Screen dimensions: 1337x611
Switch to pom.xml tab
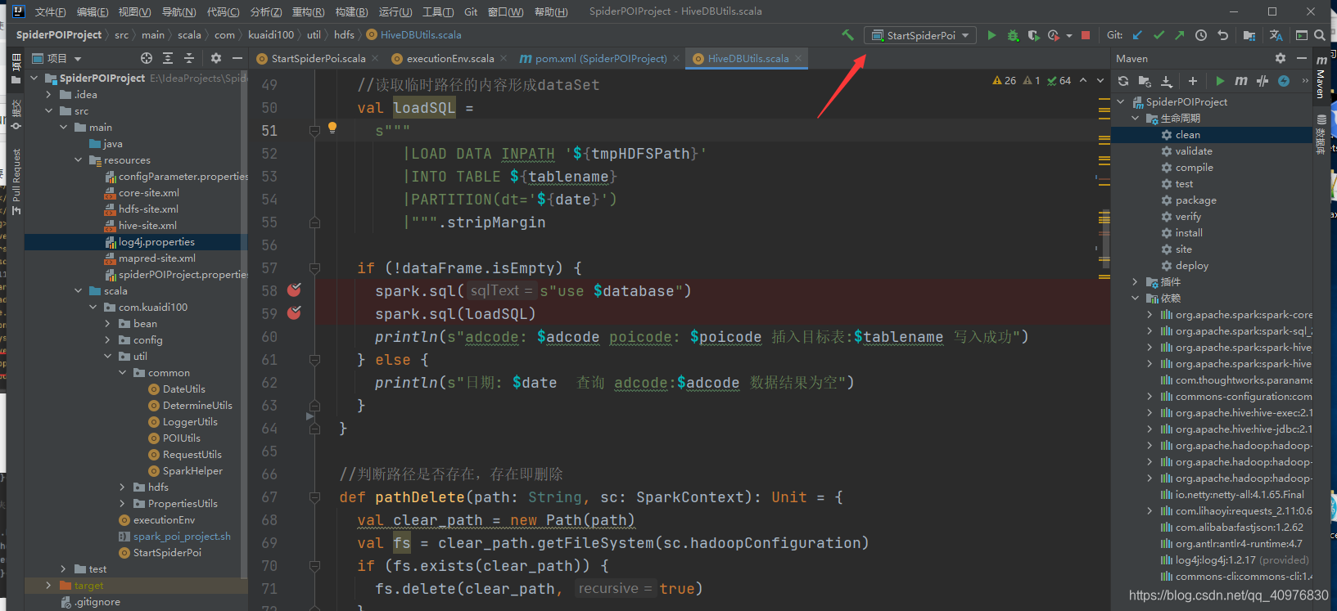[601, 58]
